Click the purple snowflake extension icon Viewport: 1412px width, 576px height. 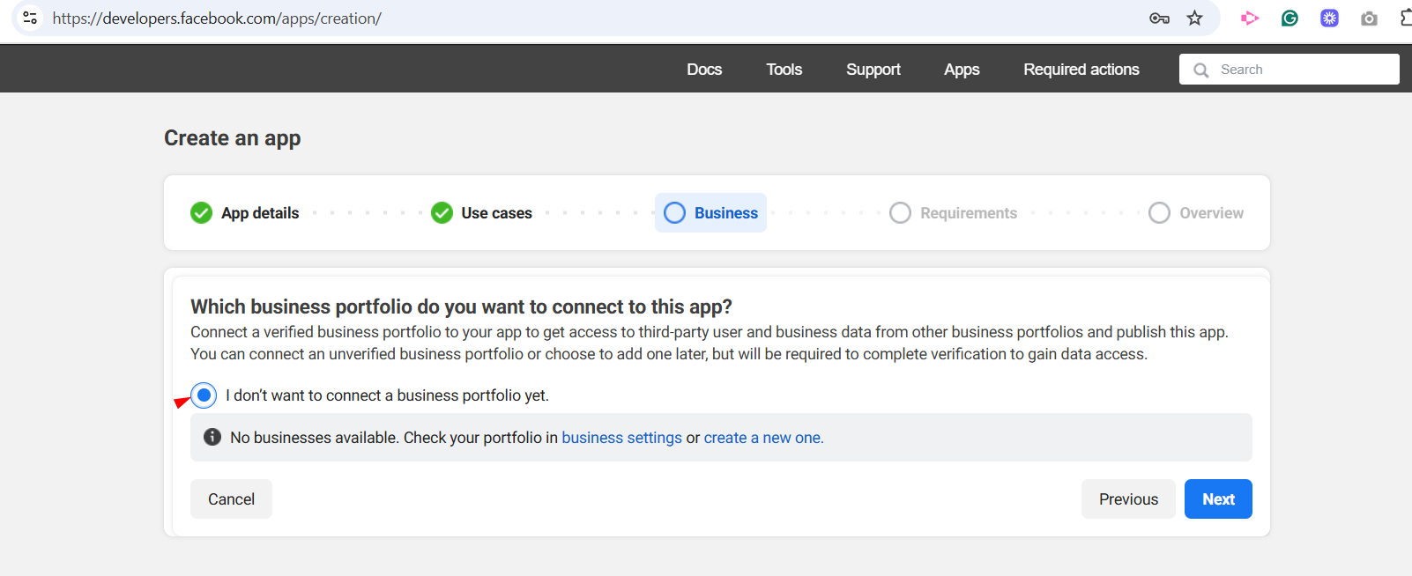point(1329,18)
